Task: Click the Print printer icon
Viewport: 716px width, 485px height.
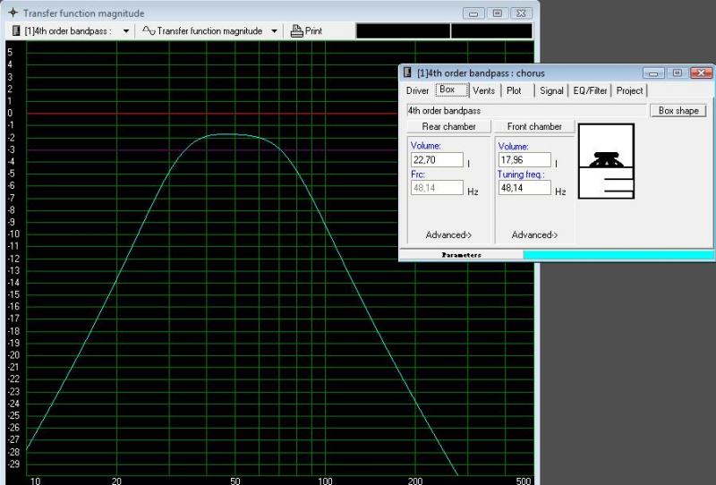Action: pos(296,30)
